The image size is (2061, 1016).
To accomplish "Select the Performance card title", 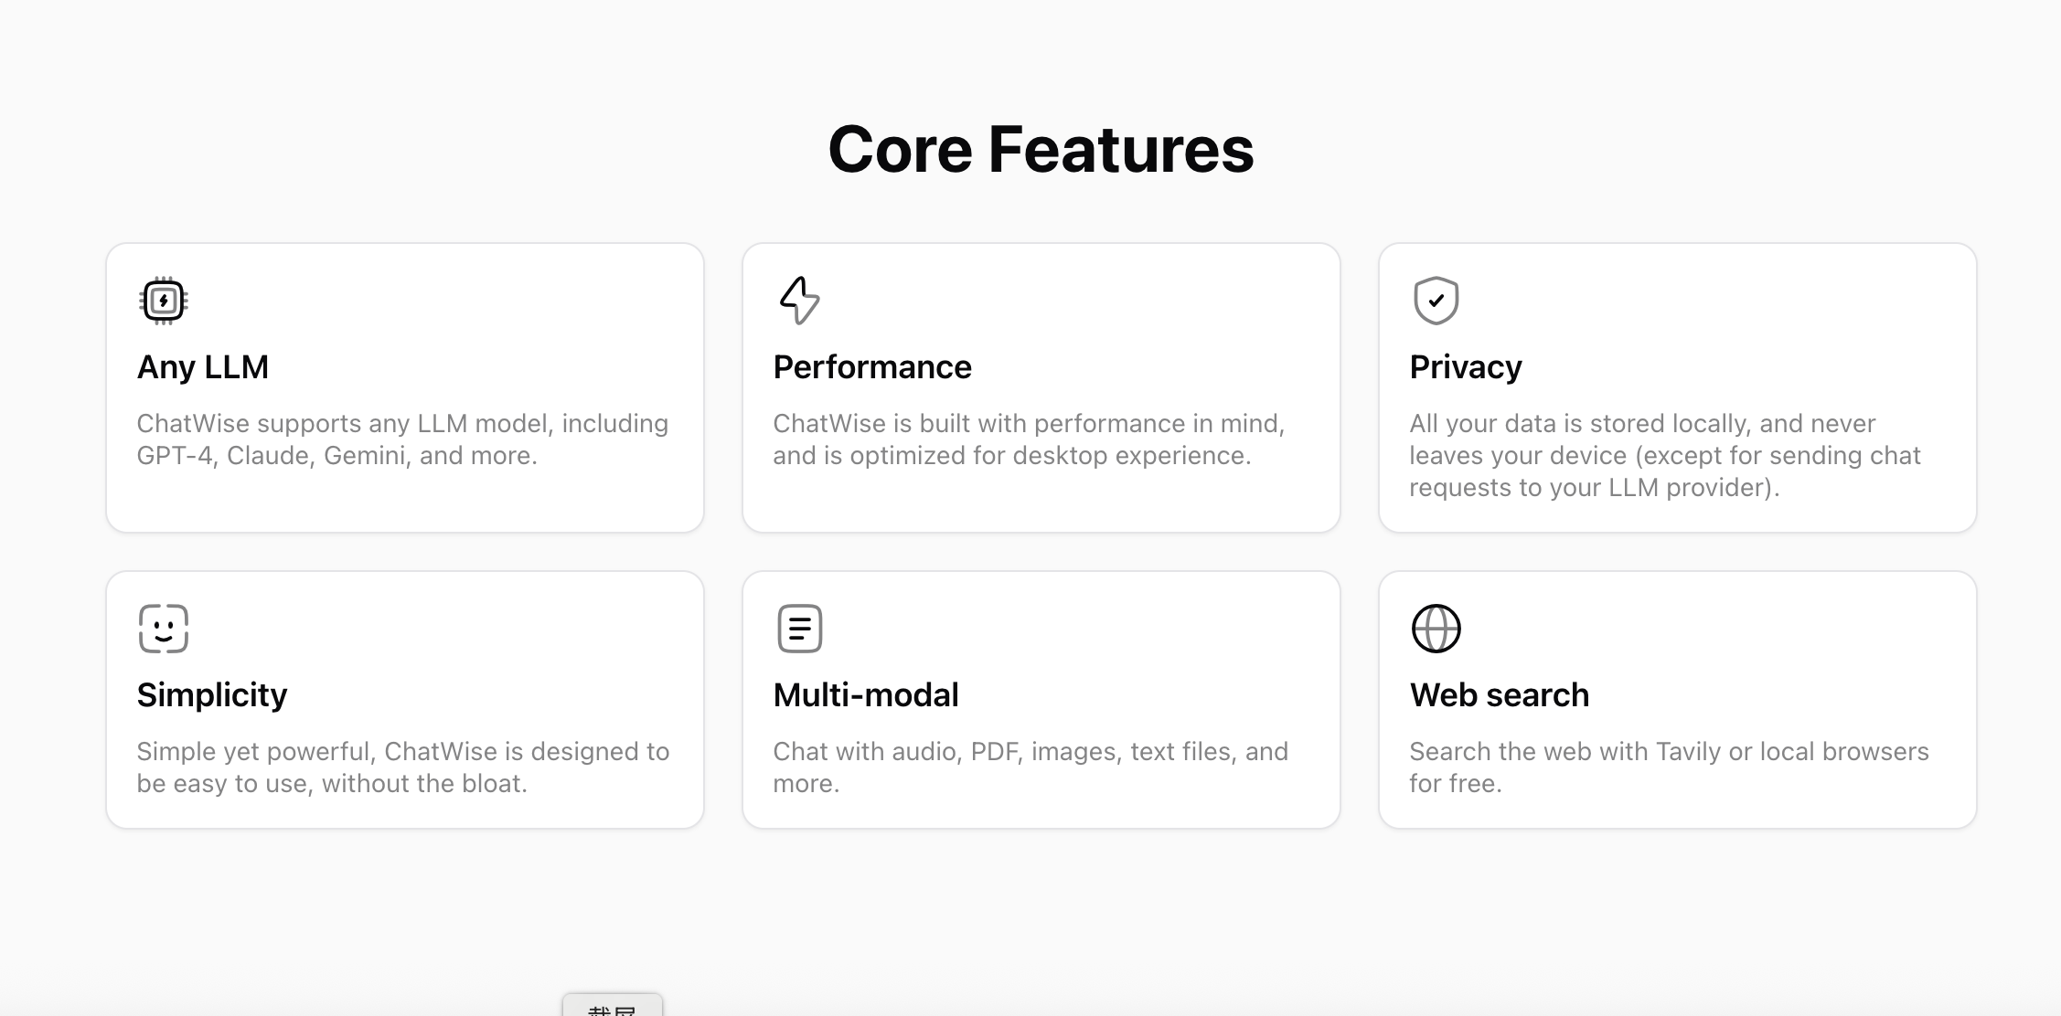I will click(872, 367).
